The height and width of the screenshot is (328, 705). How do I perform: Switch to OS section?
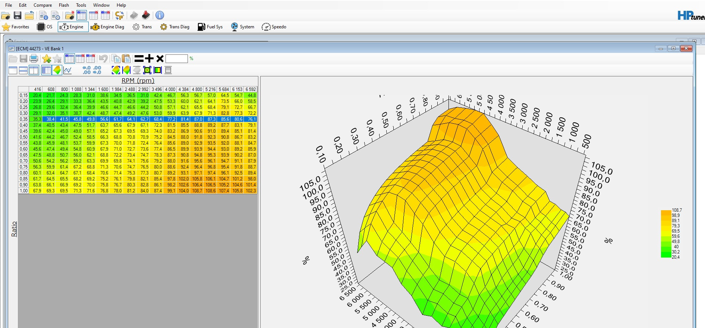45,27
